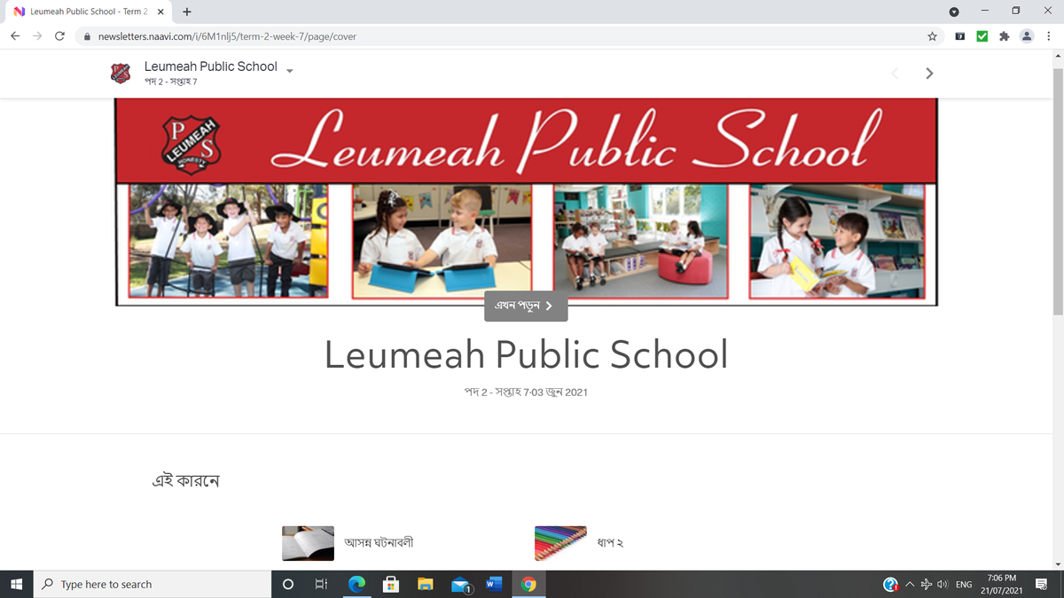This screenshot has width=1064, height=598.
Task: Open the Chrome profile avatar
Action: click(1027, 36)
